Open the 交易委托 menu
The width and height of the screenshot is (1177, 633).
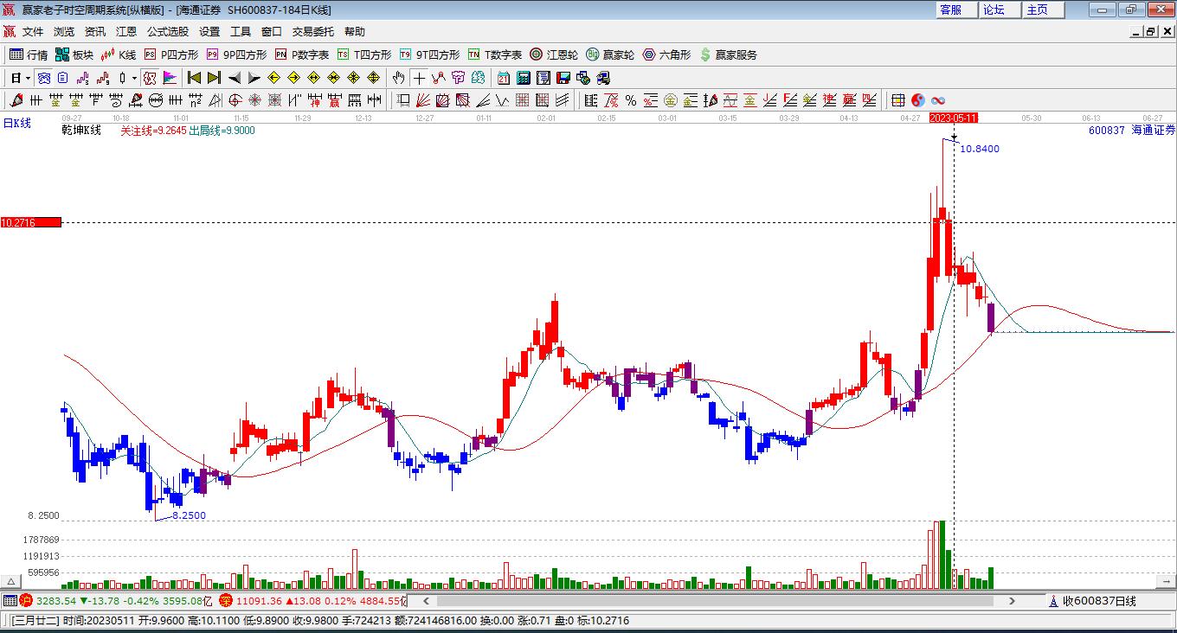point(313,32)
